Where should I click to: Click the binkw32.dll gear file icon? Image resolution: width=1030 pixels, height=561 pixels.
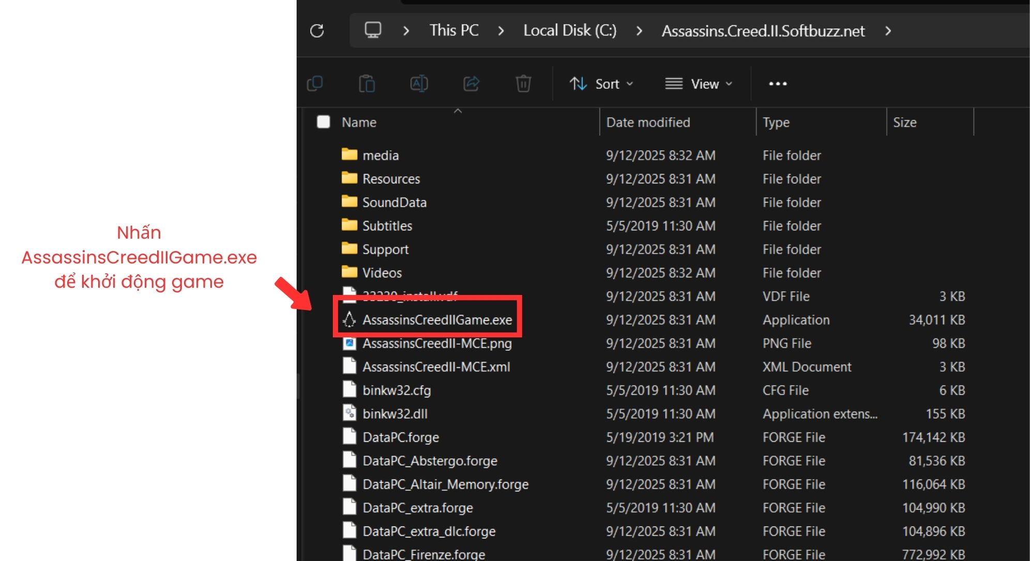point(350,413)
